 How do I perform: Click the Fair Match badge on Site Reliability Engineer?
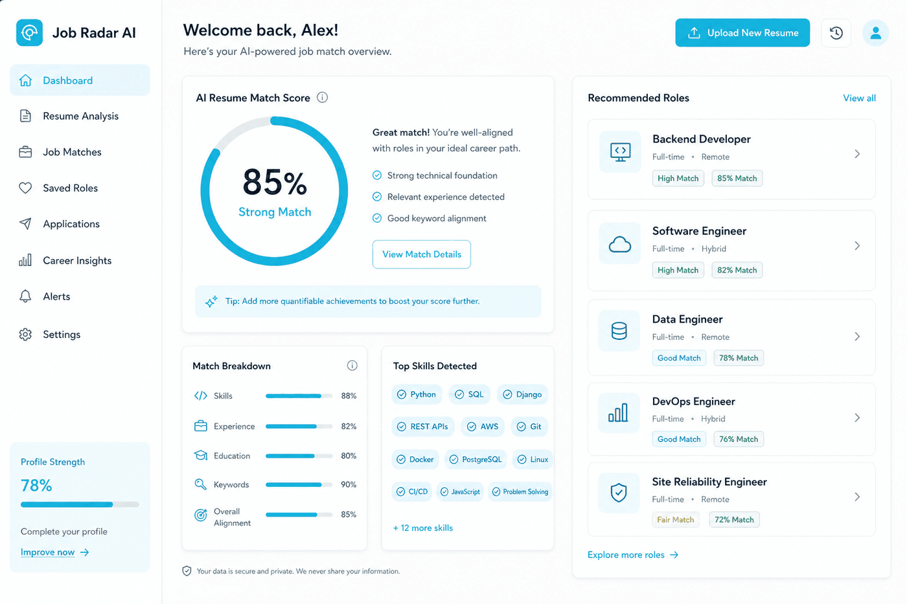click(676, 520)
